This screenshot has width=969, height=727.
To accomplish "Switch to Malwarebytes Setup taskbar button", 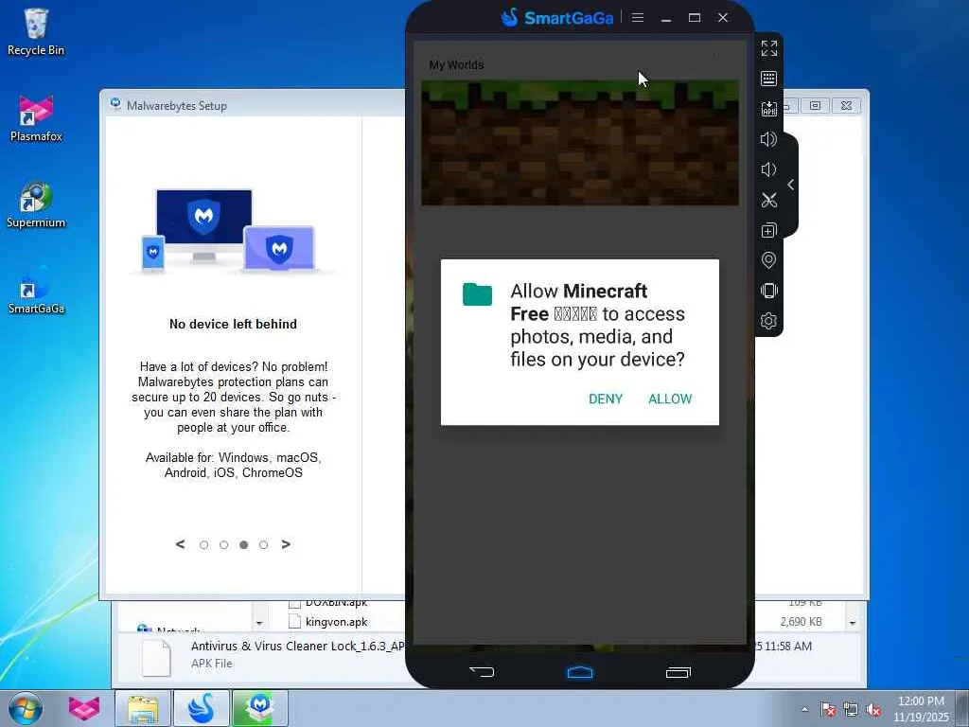I will coord(260,708).
